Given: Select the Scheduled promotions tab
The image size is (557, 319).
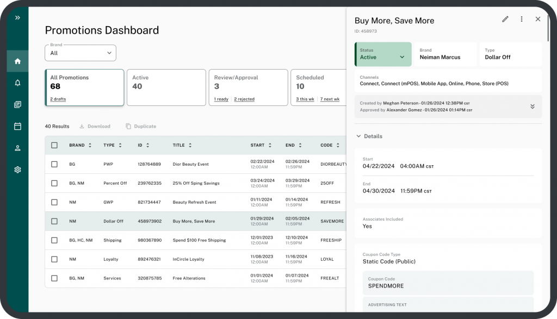Looking at the screenshot, I should click(318, 87).
